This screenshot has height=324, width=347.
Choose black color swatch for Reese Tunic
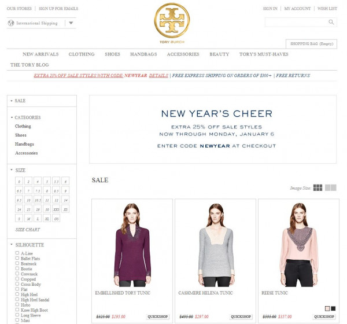(x=333, y=308)
